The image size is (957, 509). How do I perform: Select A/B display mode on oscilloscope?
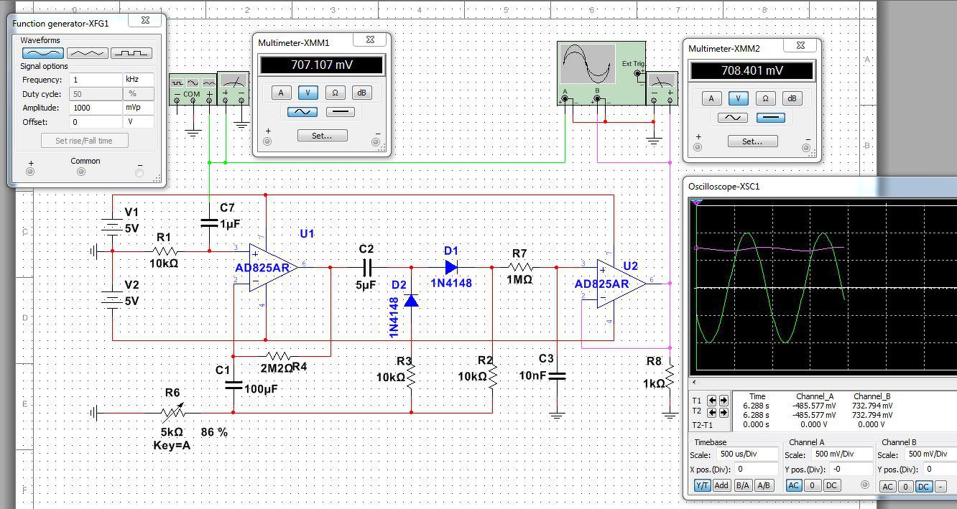coord(764,485)
